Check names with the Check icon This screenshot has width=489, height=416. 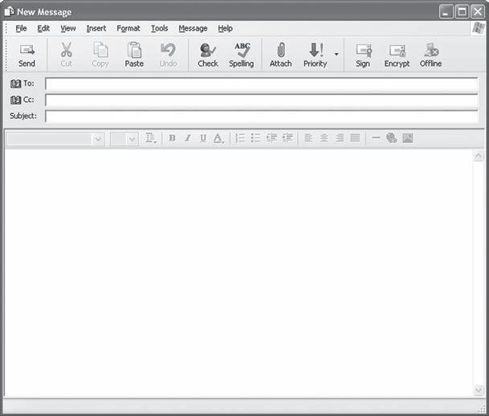point(208,51)
